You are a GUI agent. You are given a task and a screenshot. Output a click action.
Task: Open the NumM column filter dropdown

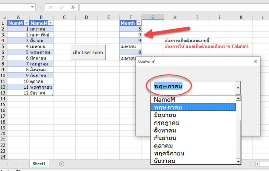pos(26,23)
